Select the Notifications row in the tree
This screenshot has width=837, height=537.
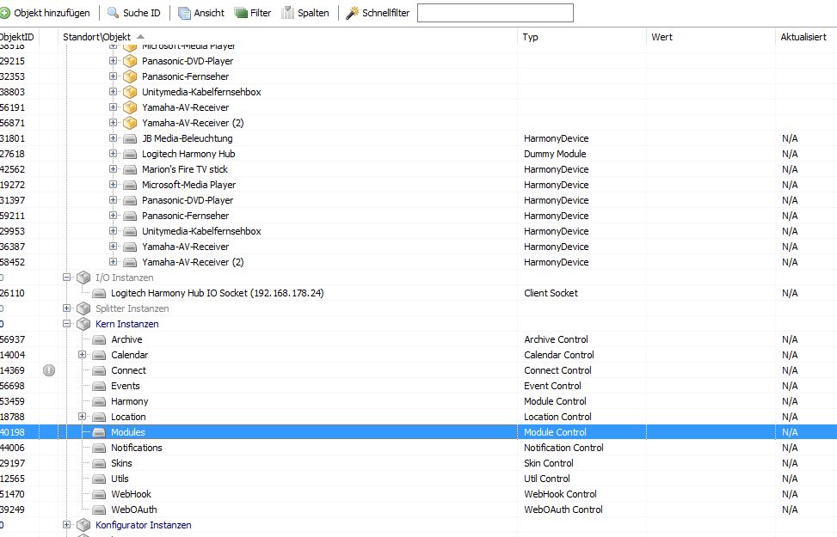137,448
